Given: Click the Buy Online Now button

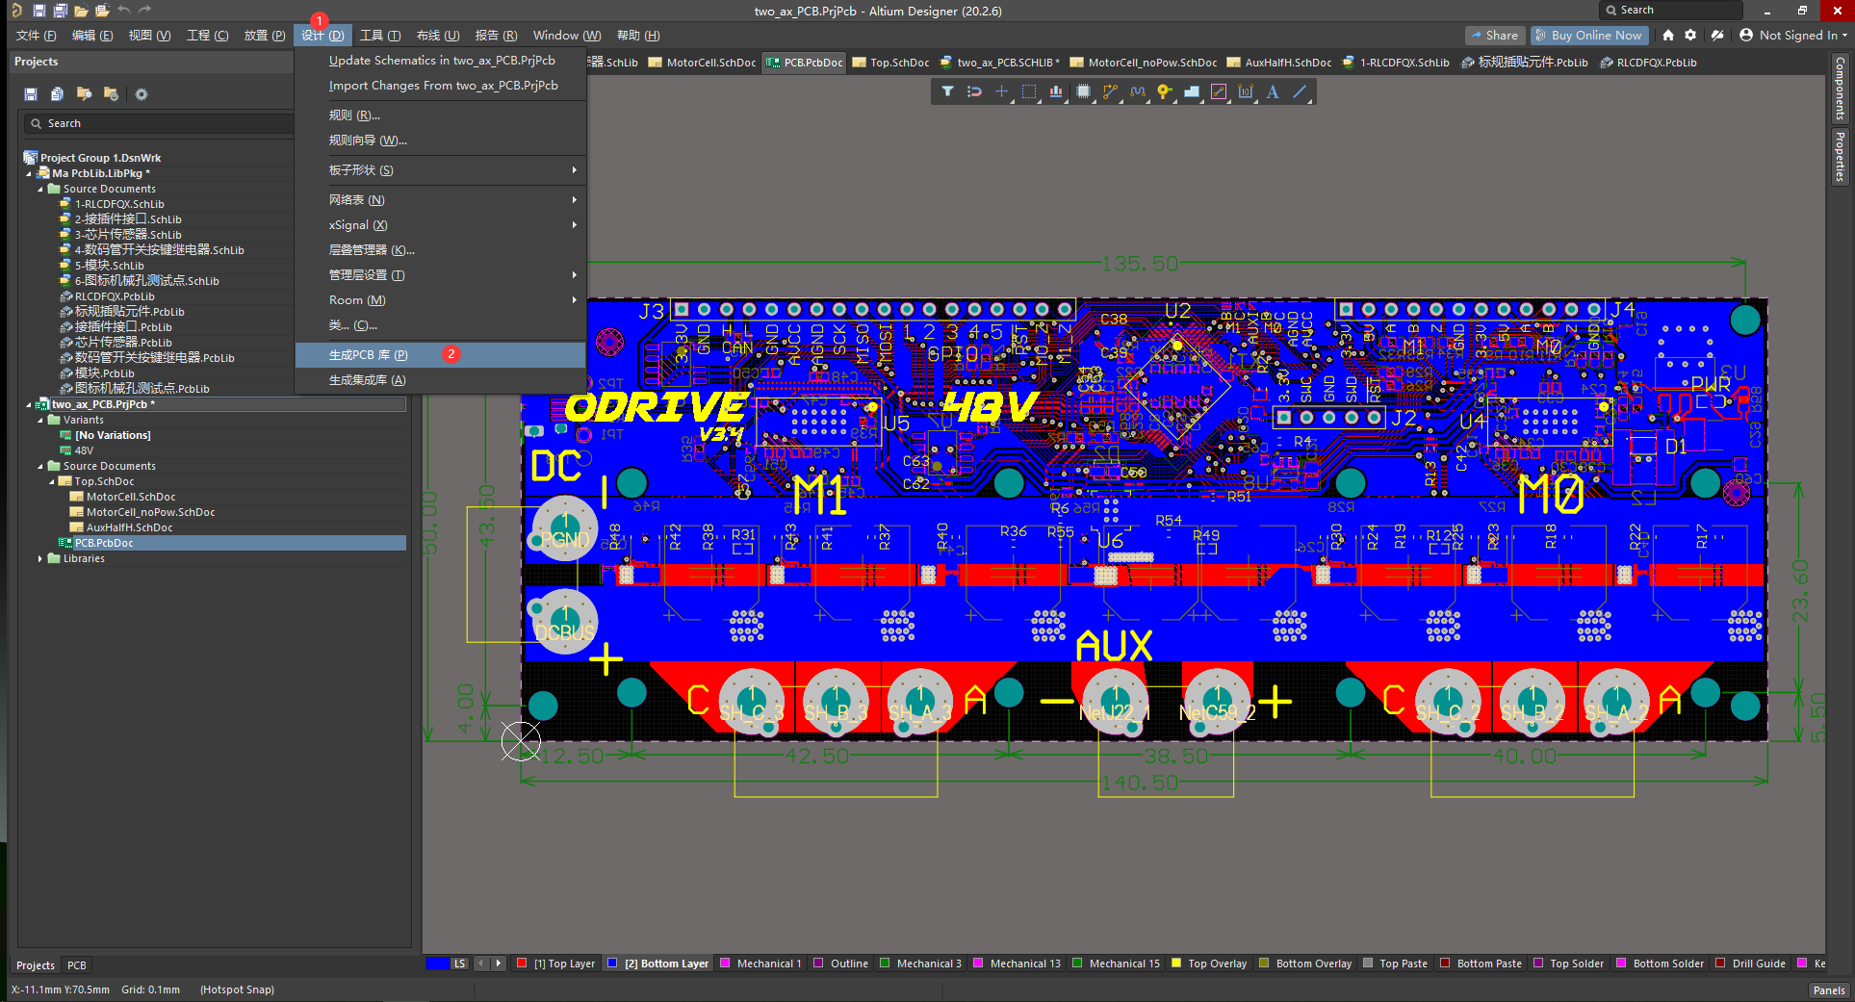Looking at the screenshot, I should pyautogui.click(x=1589, y=35).
